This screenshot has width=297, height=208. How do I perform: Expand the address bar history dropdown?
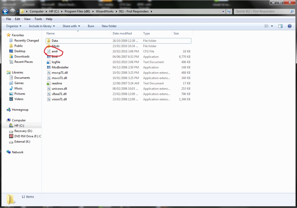[x=223, y=11]
